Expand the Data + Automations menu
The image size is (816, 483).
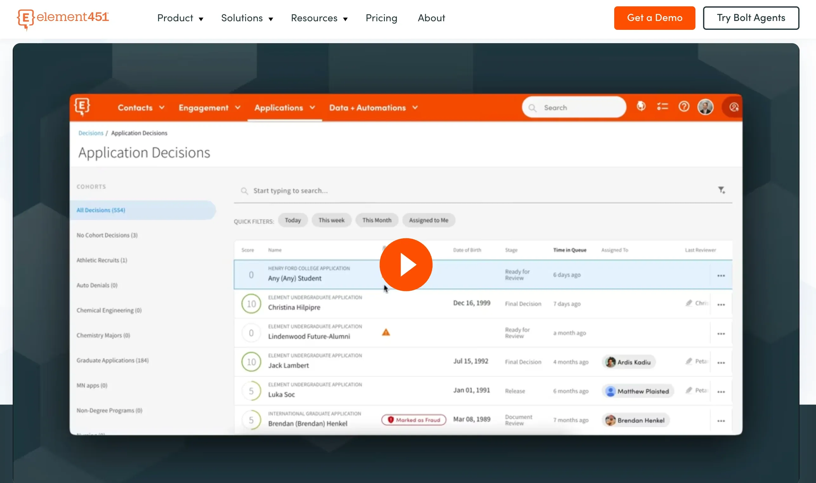click(373, 108)
